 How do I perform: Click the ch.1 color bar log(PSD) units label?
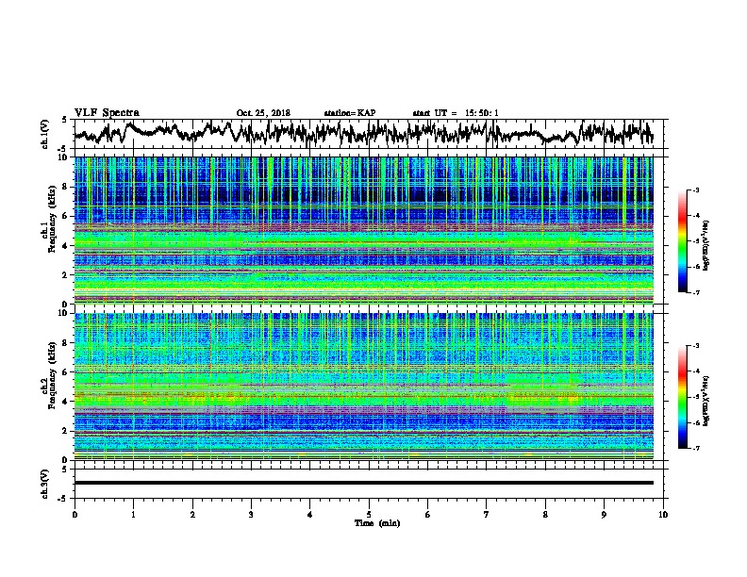(706, 245)
